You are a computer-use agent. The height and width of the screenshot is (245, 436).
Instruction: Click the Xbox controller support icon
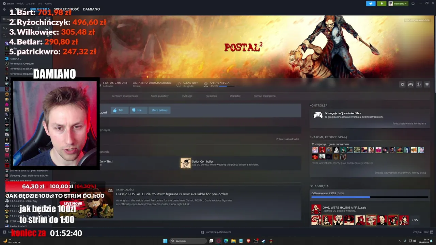point(318,115)
